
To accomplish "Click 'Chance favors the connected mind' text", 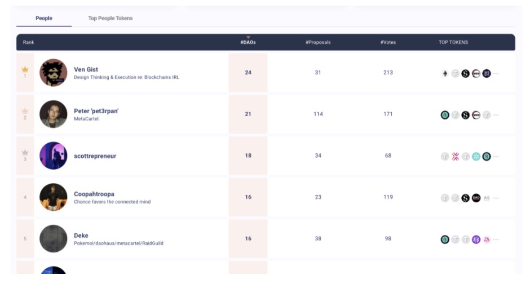I will pyautogui.click(x=112, y=202).
